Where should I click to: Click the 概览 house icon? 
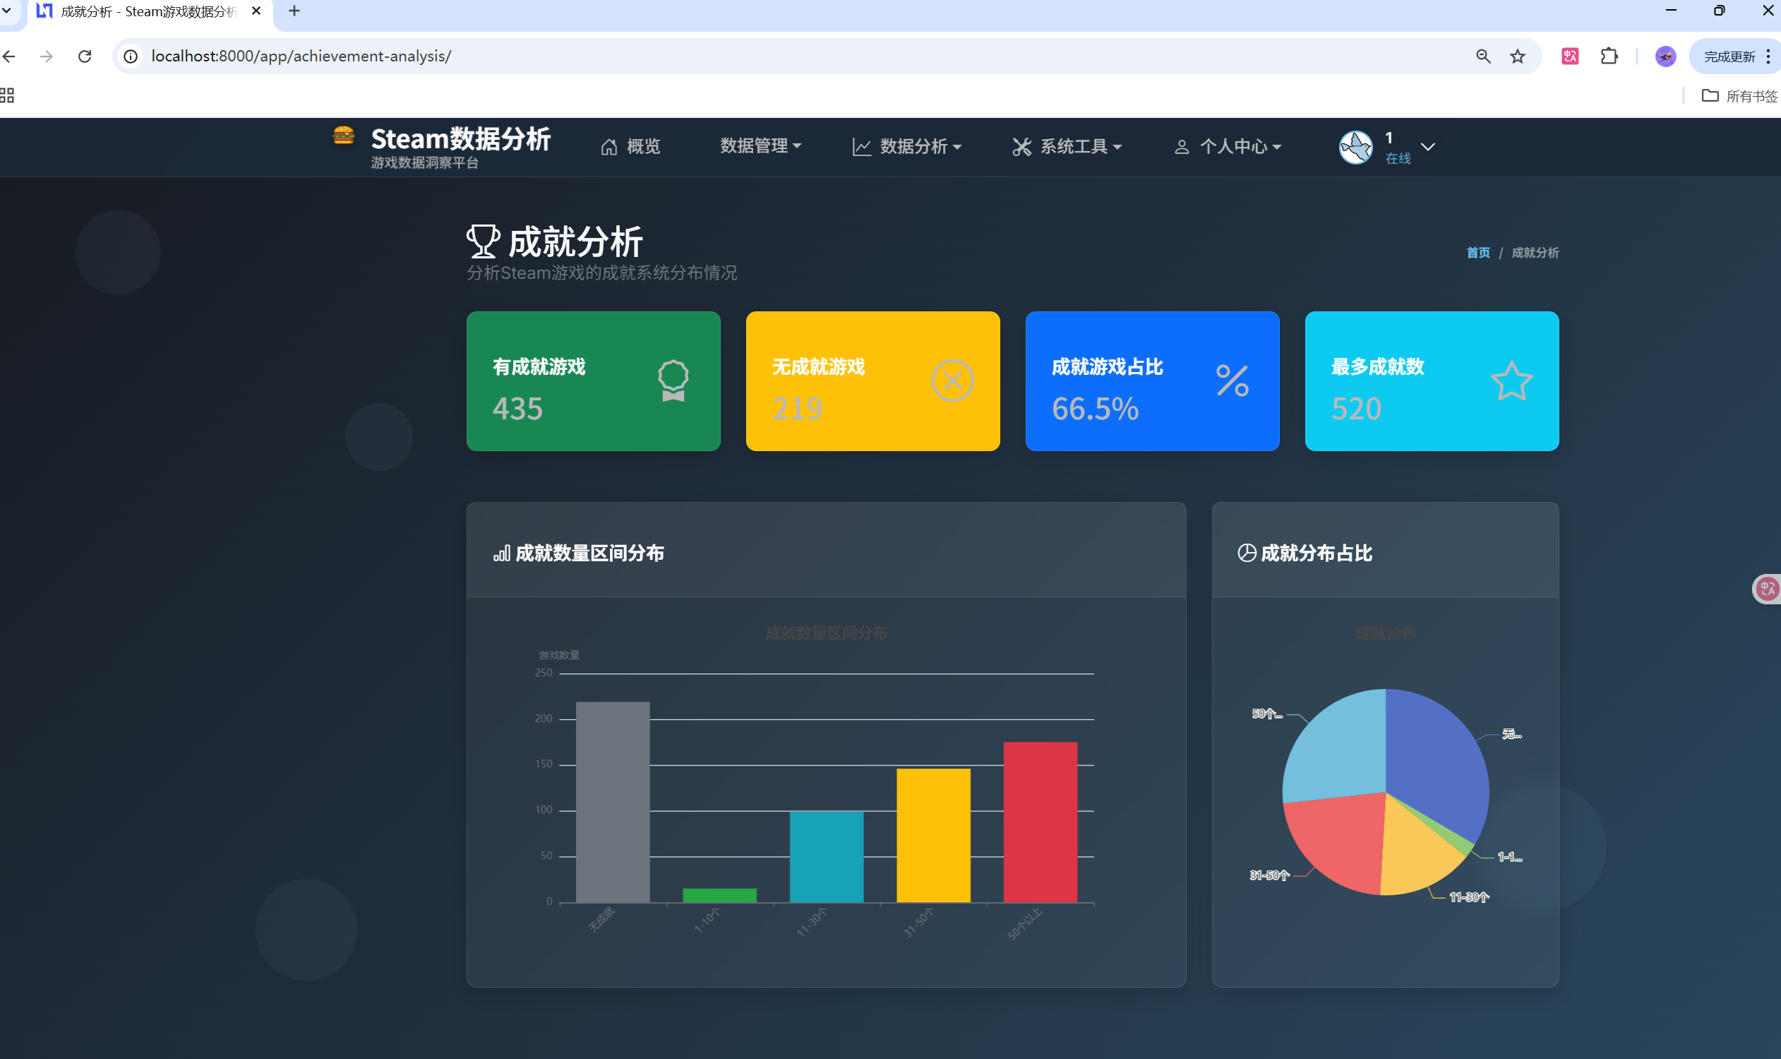(x=608, y=147)
